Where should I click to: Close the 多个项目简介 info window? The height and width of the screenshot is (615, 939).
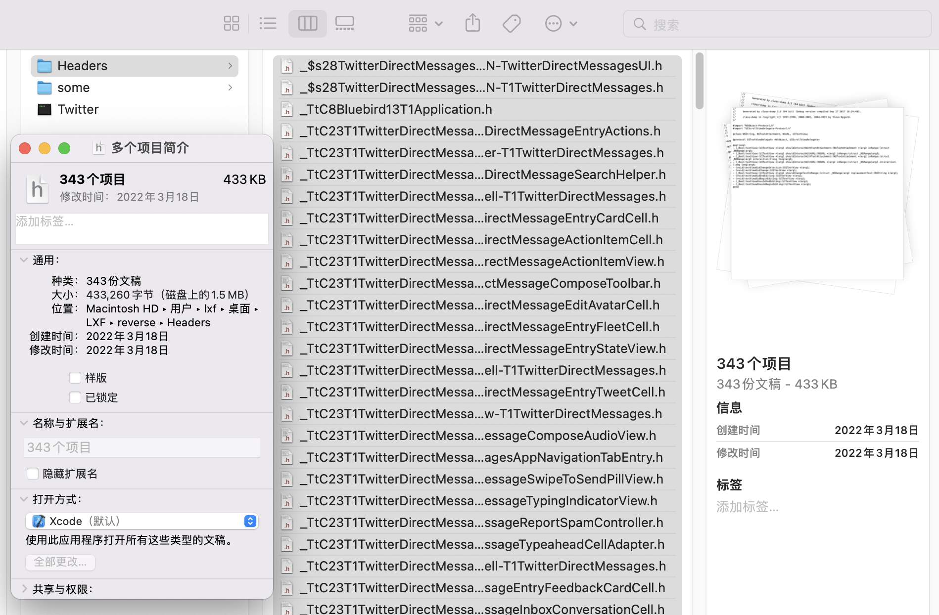(x=25, y=148)
